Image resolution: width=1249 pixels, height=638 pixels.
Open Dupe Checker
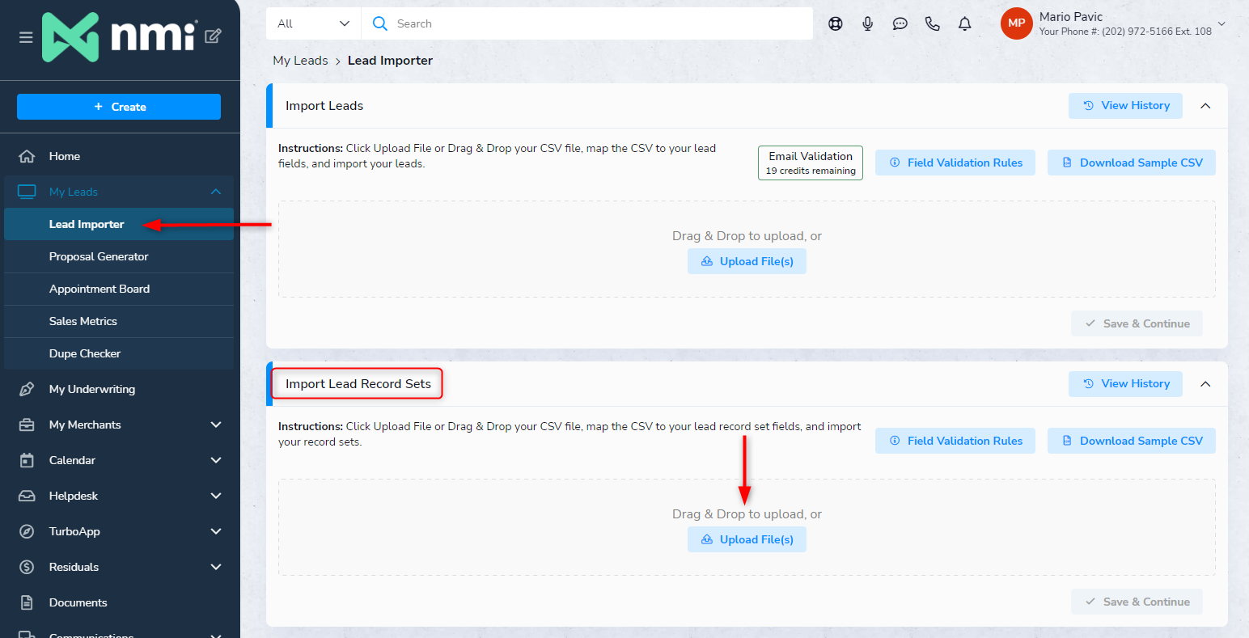[x=119, y=353]
